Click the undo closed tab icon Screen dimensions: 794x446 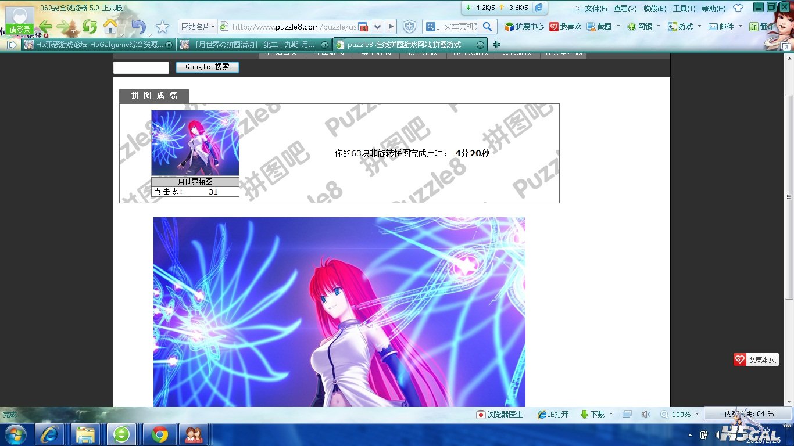138,27
